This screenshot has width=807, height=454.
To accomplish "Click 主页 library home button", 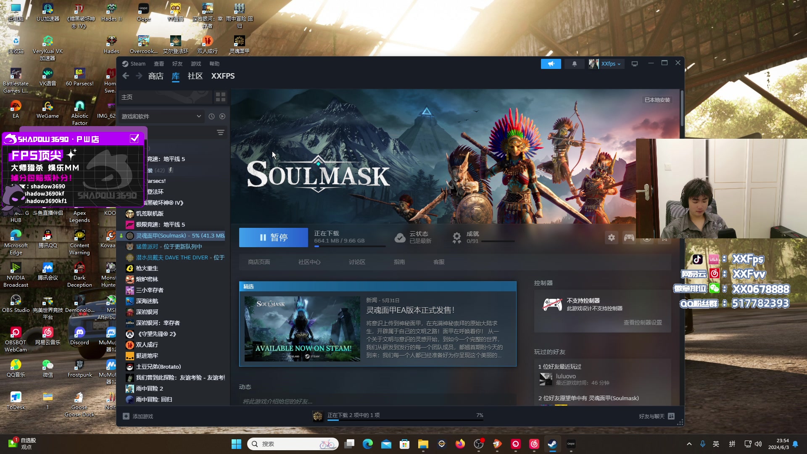I will [x=166, y=97].
